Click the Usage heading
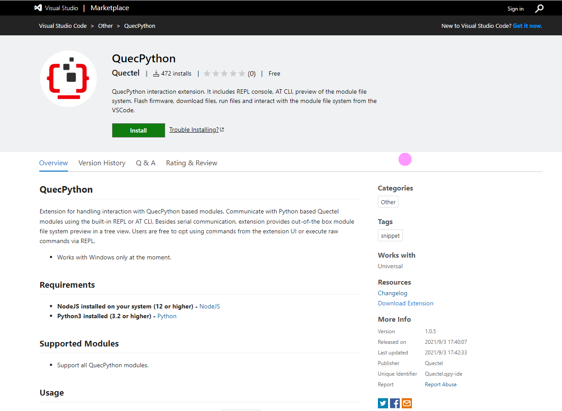 coord(52,393)
